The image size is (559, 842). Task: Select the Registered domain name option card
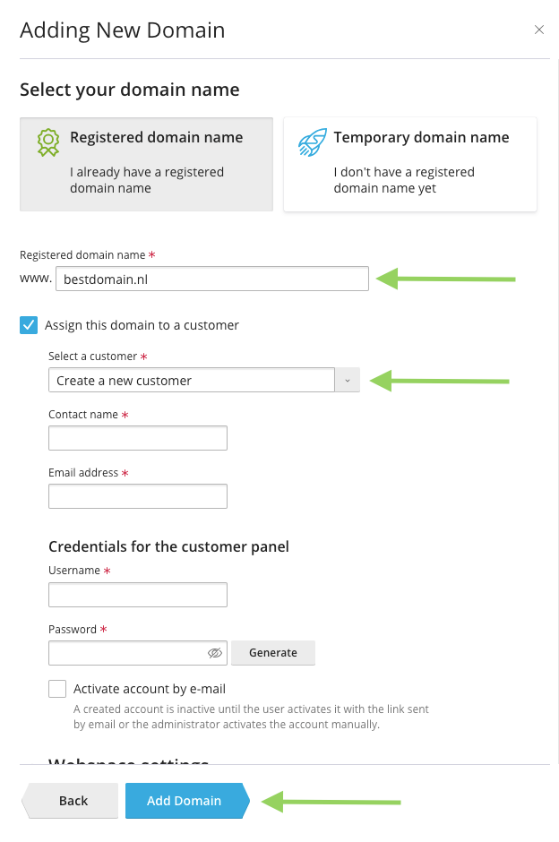tap(146, 164)
